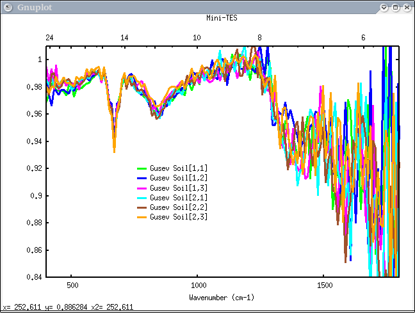This screenshot has height=313, width=415.
Task: Click the brown legend line sample
Action: pos(142,207)
